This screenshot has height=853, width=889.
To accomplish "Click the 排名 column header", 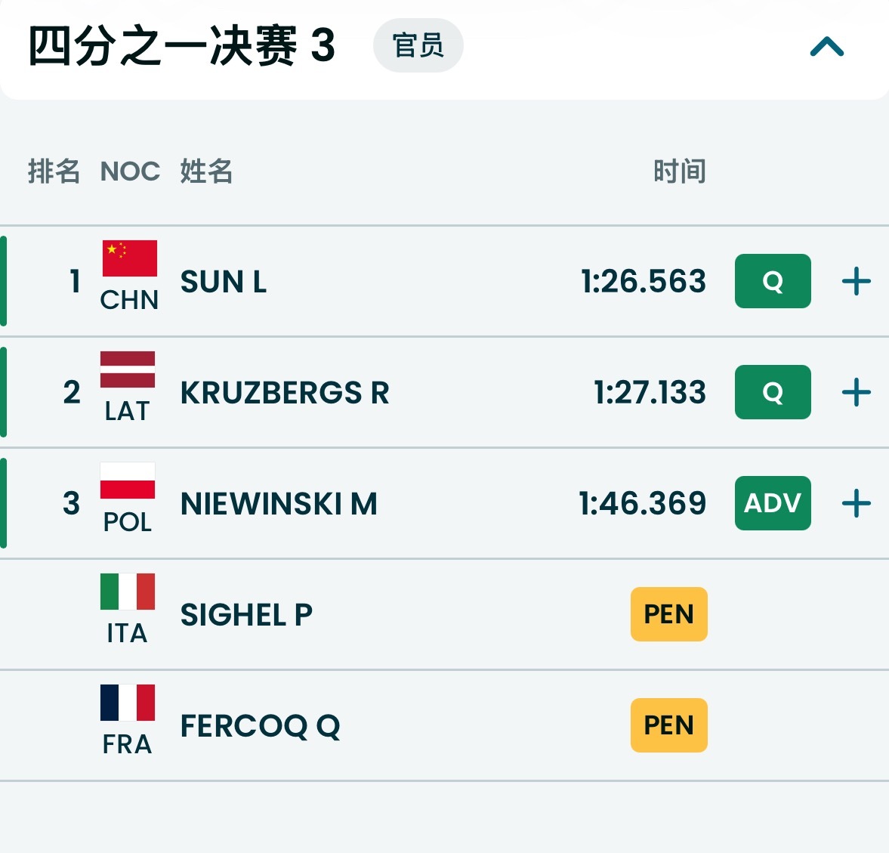I will [54, 172].
